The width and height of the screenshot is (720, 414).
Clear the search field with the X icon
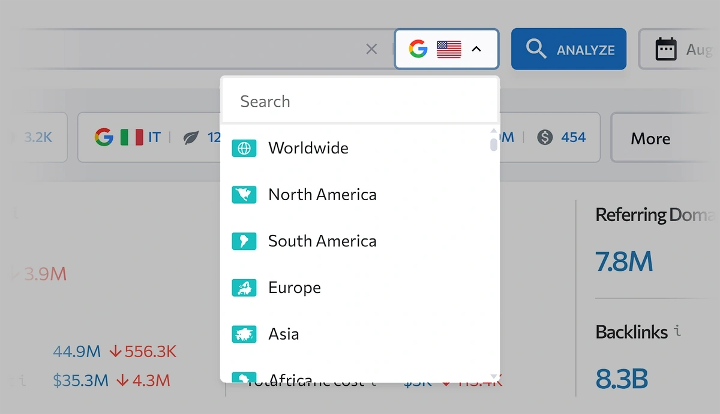click(x=372, y=49)
